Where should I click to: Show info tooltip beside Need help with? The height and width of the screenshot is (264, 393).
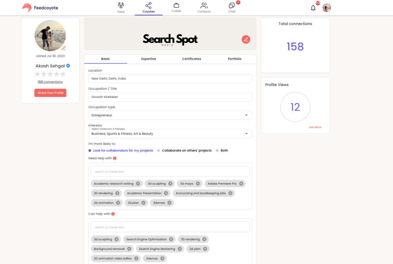pyautogui.click(x=115, y=158)
